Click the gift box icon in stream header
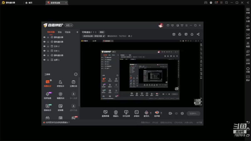This screenshot has width=251, height=141. 174,34
